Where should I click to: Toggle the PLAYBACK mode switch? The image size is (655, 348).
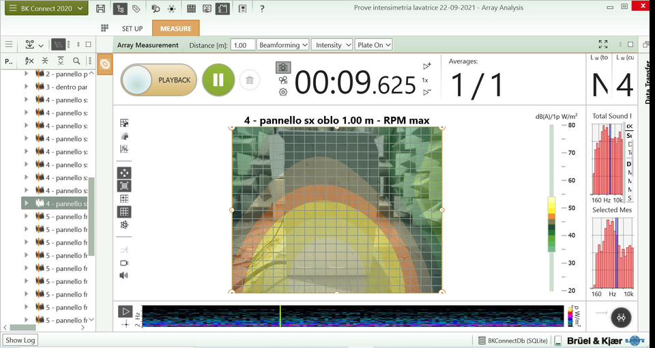tap(159, 80)
